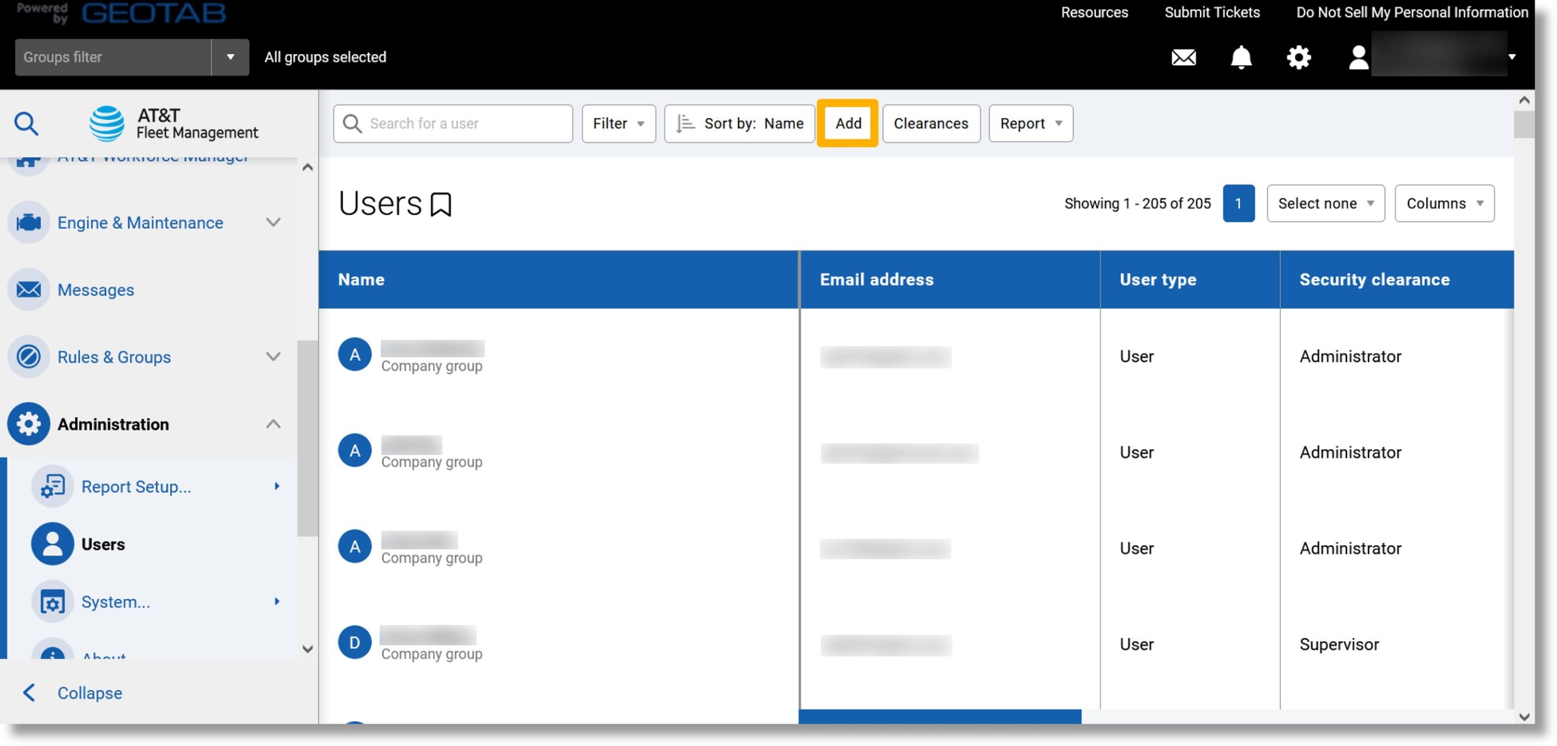The image size is (1557, 746).
Task: Click the Collapse left-arrow icon
Action: (x=29, y=692)
